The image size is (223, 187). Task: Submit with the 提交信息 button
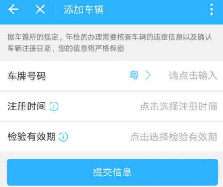[x=112, y=172]
